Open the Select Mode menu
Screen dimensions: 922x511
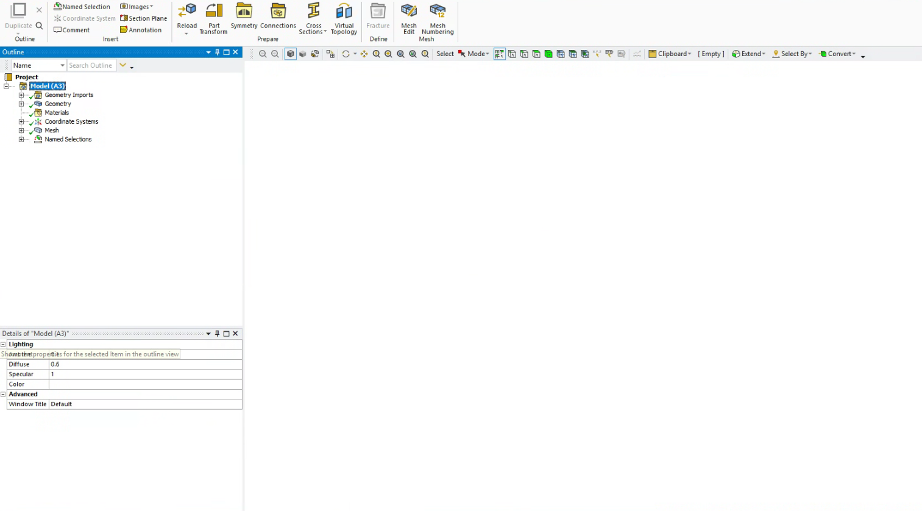click(x=474, y=54)
